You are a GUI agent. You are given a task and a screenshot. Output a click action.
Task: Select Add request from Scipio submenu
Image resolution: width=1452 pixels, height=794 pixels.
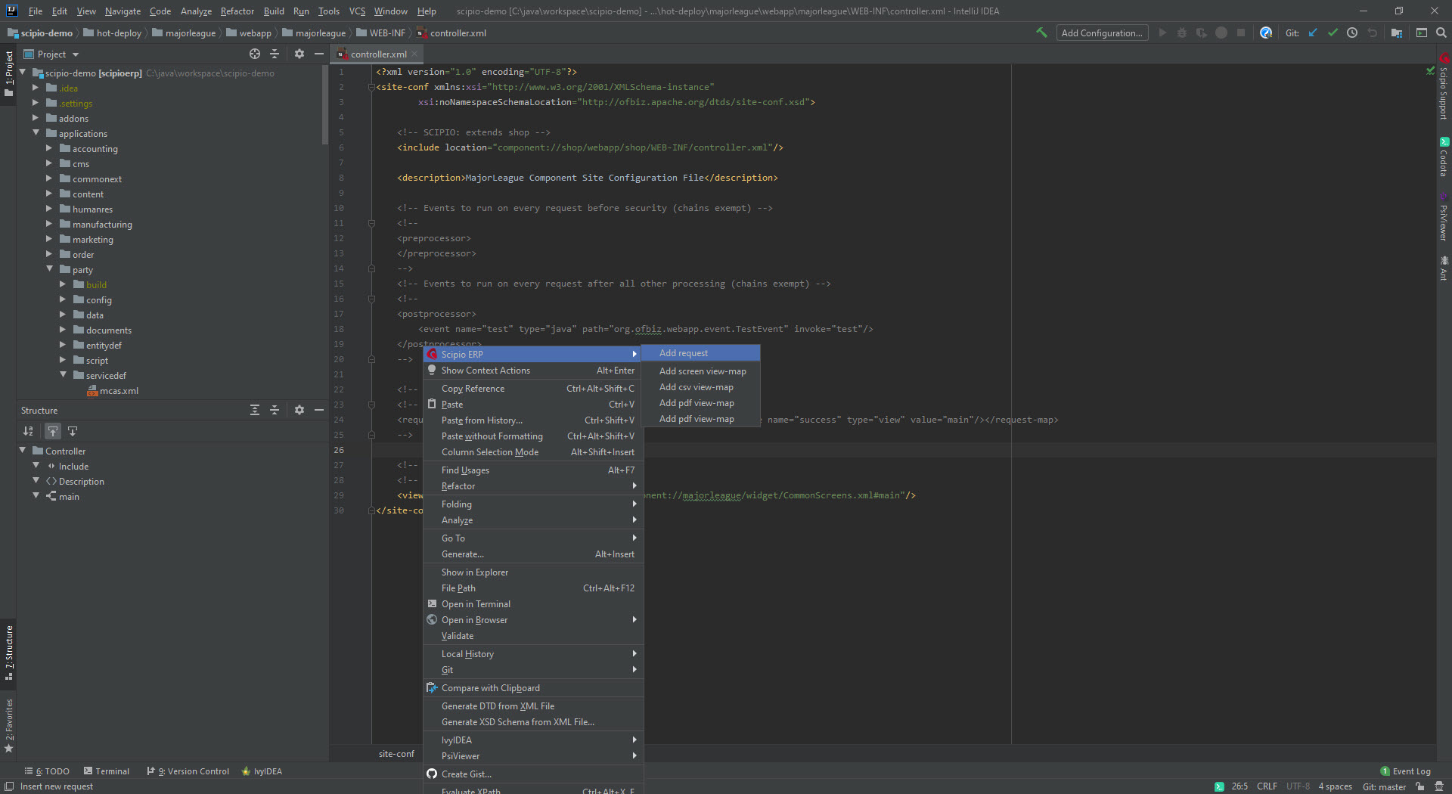pyautogui.click(x=684, y=353)
